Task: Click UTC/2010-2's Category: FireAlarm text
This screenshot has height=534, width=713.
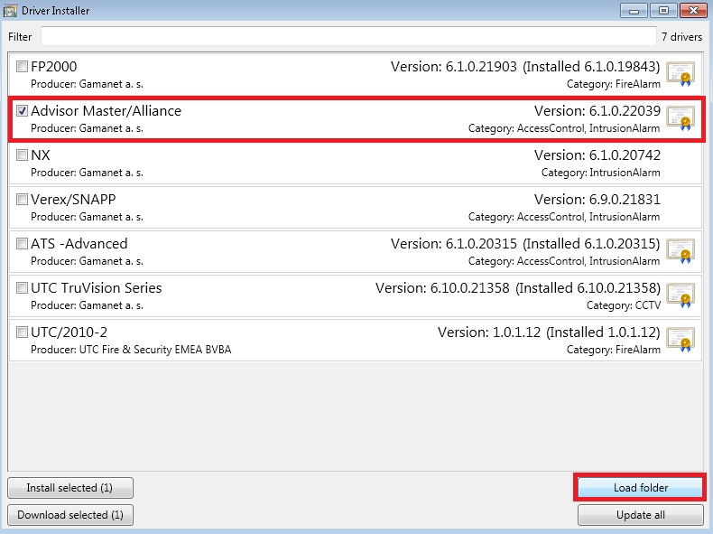Action: tap(614, 350)
